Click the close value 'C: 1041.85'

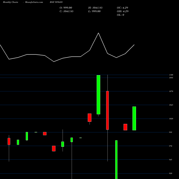pos(67,11)
